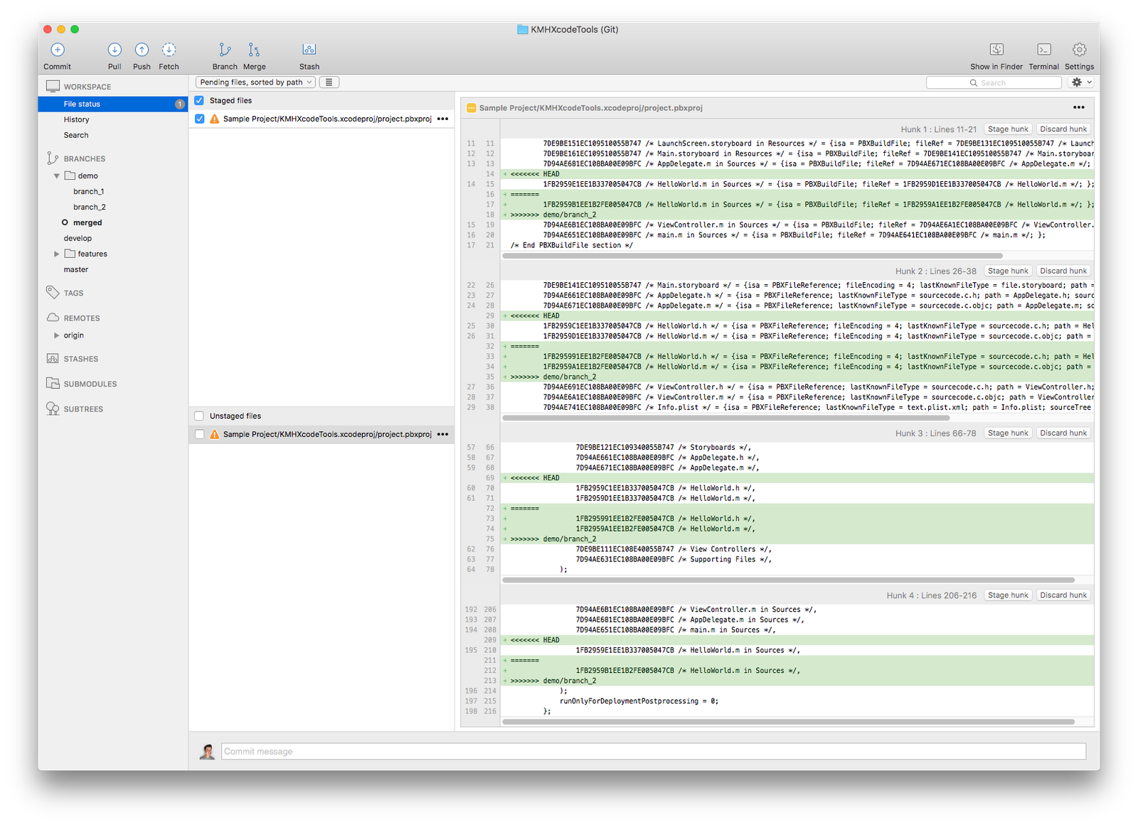Create a new branch via Branch icon
The image size is (1138, 825).
[225, 50]
